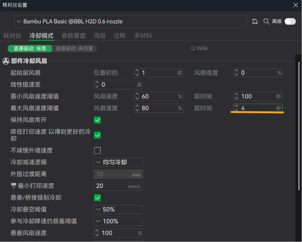Image resolution: width=302 pixels, height=242 pixels.
Task: Select 直接驱动: 高流量 extruder option
Action: tap(74, 49)
